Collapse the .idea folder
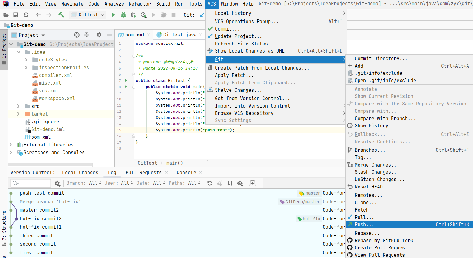Screen dimensions: 473x258 [x=19, y=52]
